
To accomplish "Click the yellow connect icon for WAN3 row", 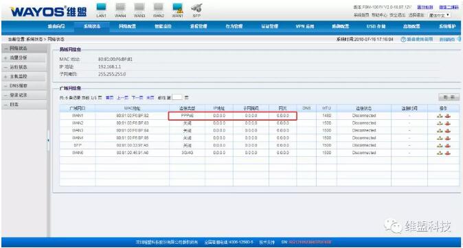I will point(440,131).
